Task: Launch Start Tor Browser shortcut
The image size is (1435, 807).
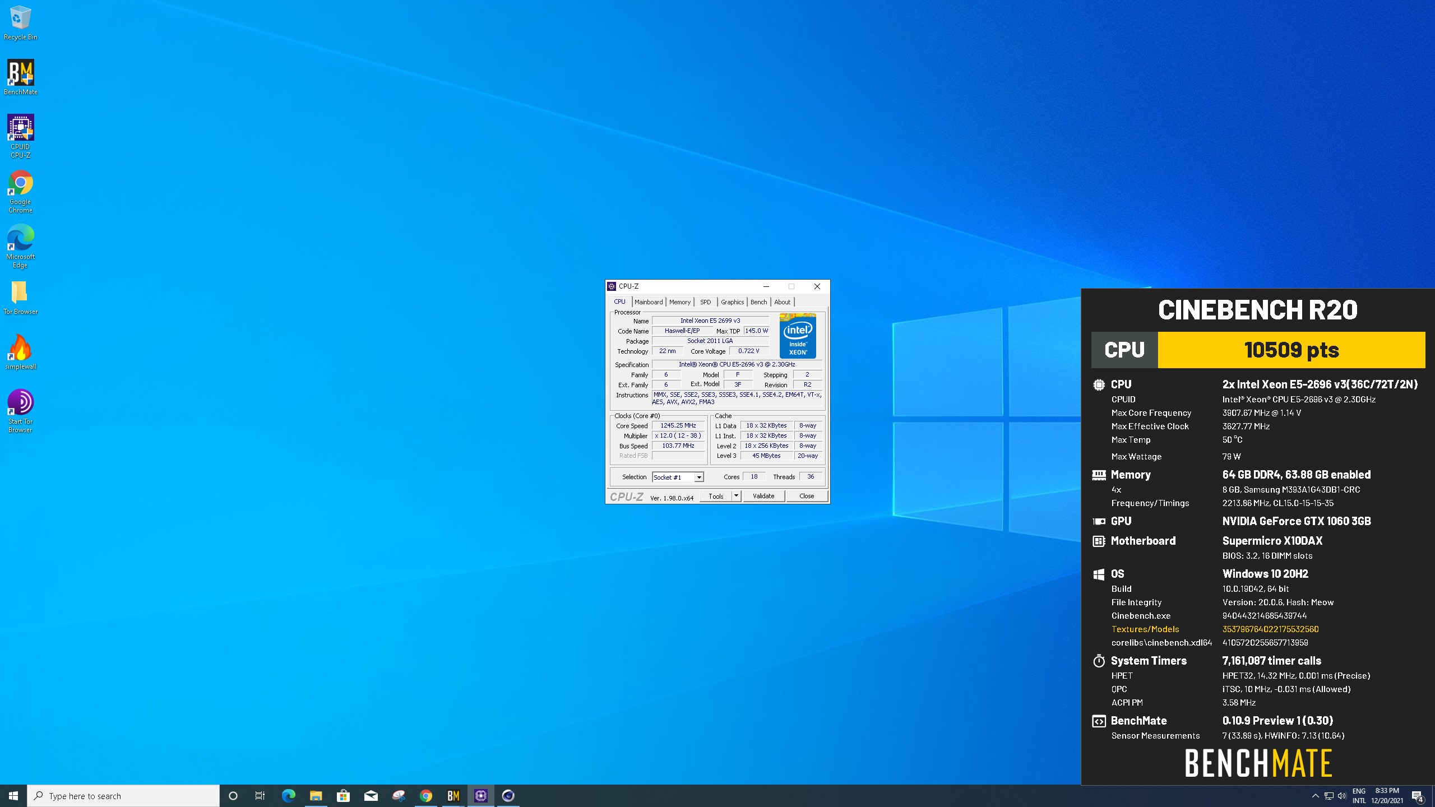Action: coord(20,411)
